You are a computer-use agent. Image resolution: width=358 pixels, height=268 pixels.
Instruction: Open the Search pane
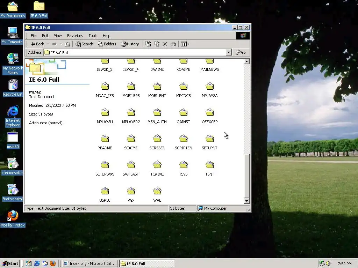click(x=85, y=44)
